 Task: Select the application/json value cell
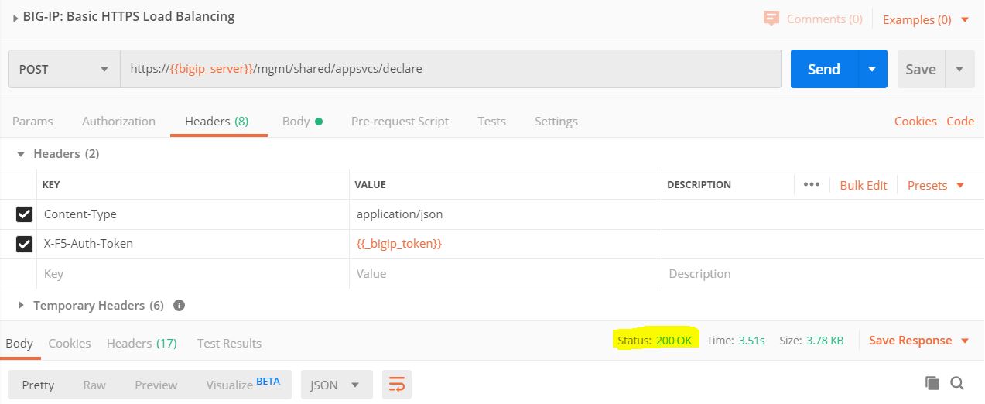(505, 214)
